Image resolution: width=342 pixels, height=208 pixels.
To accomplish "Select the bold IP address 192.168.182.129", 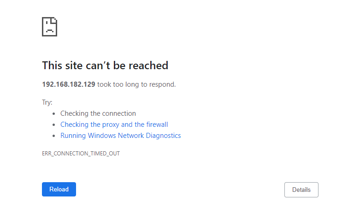I will tap(69, 84).
